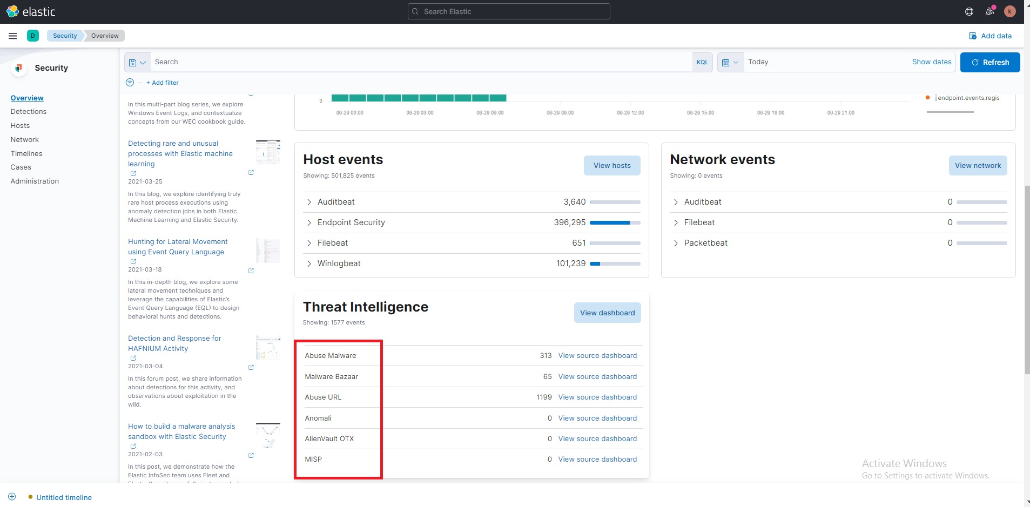
Task: Open Administration in sidebar
Action: (35, 181)
